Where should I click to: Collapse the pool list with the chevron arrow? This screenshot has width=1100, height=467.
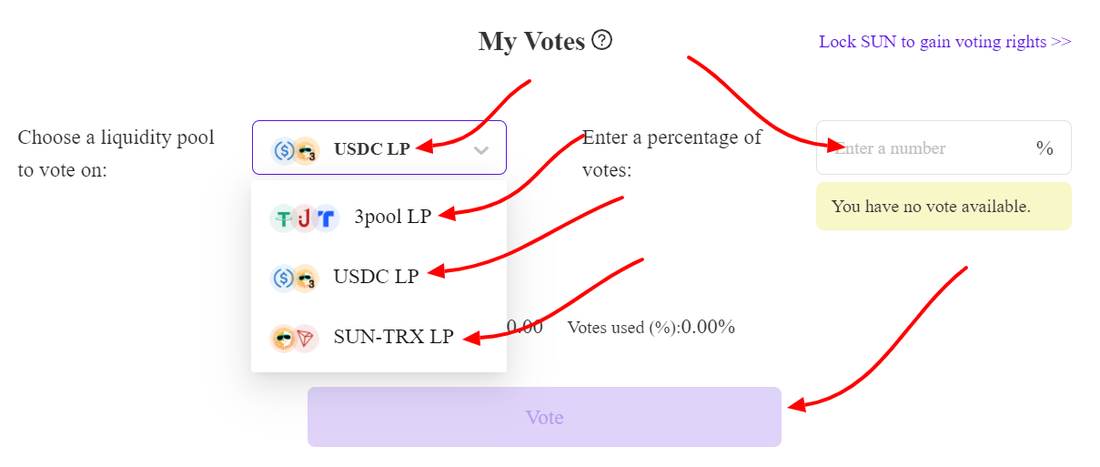pyautogui.click(x=482, y=150)
